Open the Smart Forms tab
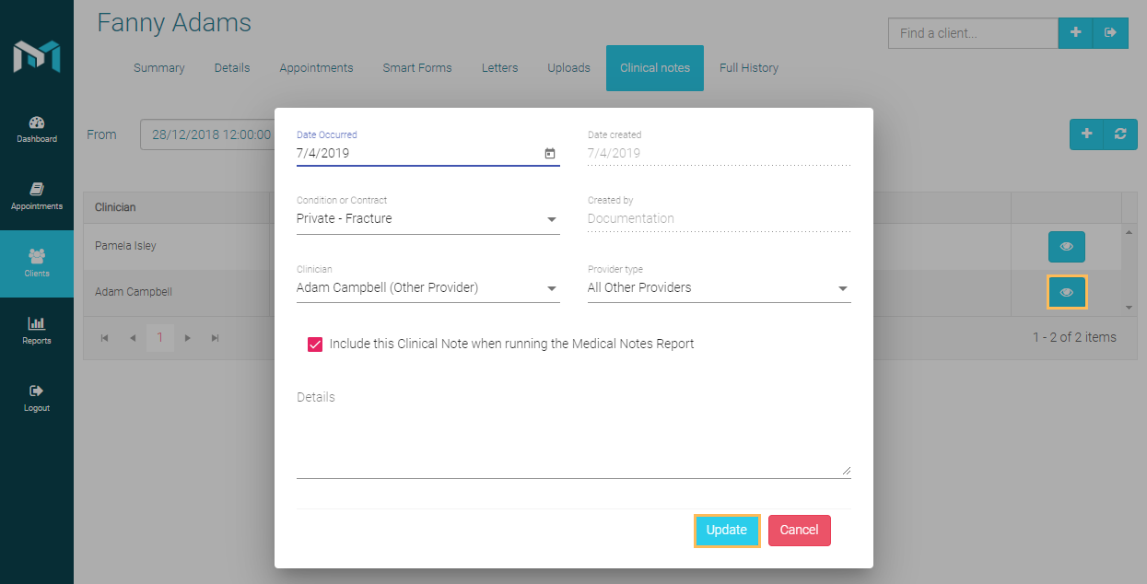Image resolution: width=1147 pixels, height=584 pixels. click(416, 68)
